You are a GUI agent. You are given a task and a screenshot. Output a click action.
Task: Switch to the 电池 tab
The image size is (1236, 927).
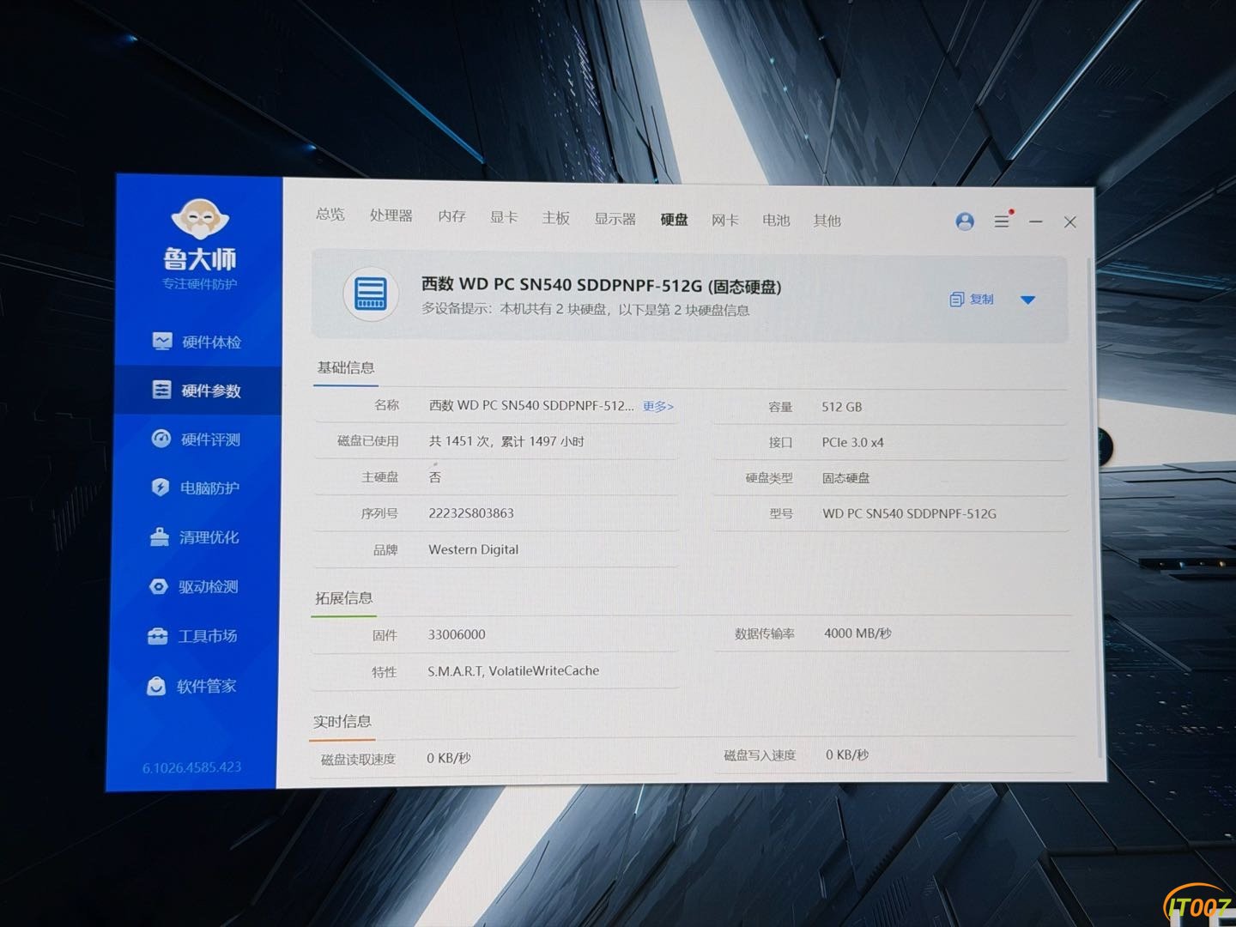(777, 221)
